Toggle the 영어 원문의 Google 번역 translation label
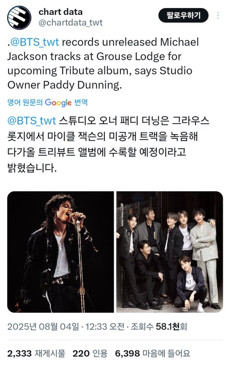 pos(47,103)
